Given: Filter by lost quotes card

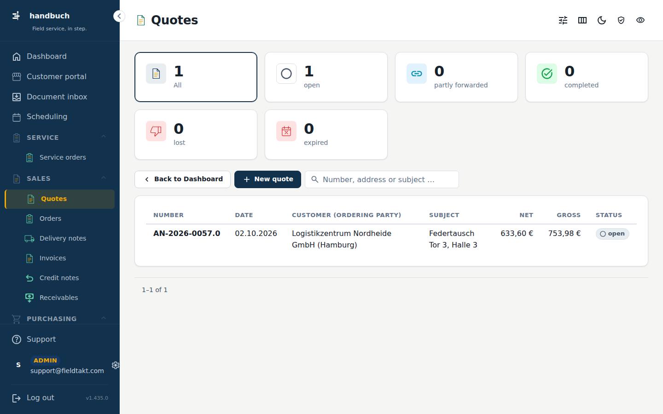Looking at the screenshot, I should coord(196,134).
